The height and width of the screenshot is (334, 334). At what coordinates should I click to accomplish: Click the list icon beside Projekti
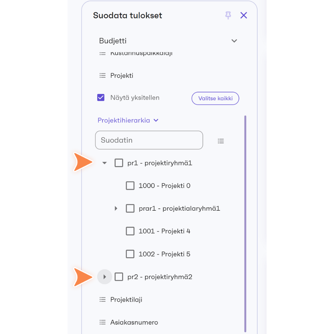pyautogui.click(x=102, y=76)
